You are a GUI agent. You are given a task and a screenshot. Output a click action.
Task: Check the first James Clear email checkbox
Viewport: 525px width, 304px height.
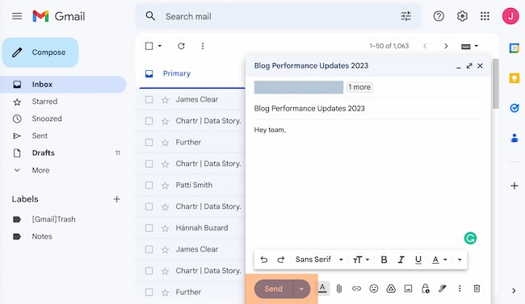click(x=149, y=100)
